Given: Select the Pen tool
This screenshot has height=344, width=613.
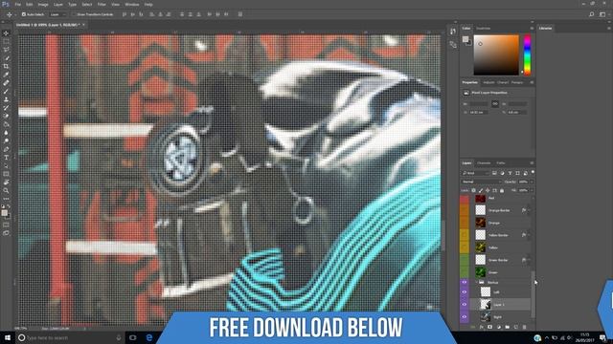Looking at the screenshot, I should point(6,149).
